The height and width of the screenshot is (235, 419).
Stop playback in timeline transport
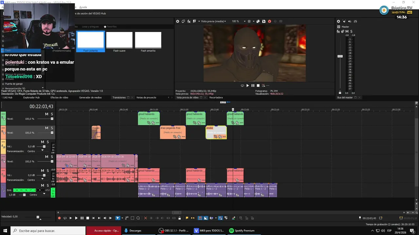click(87, 218)
